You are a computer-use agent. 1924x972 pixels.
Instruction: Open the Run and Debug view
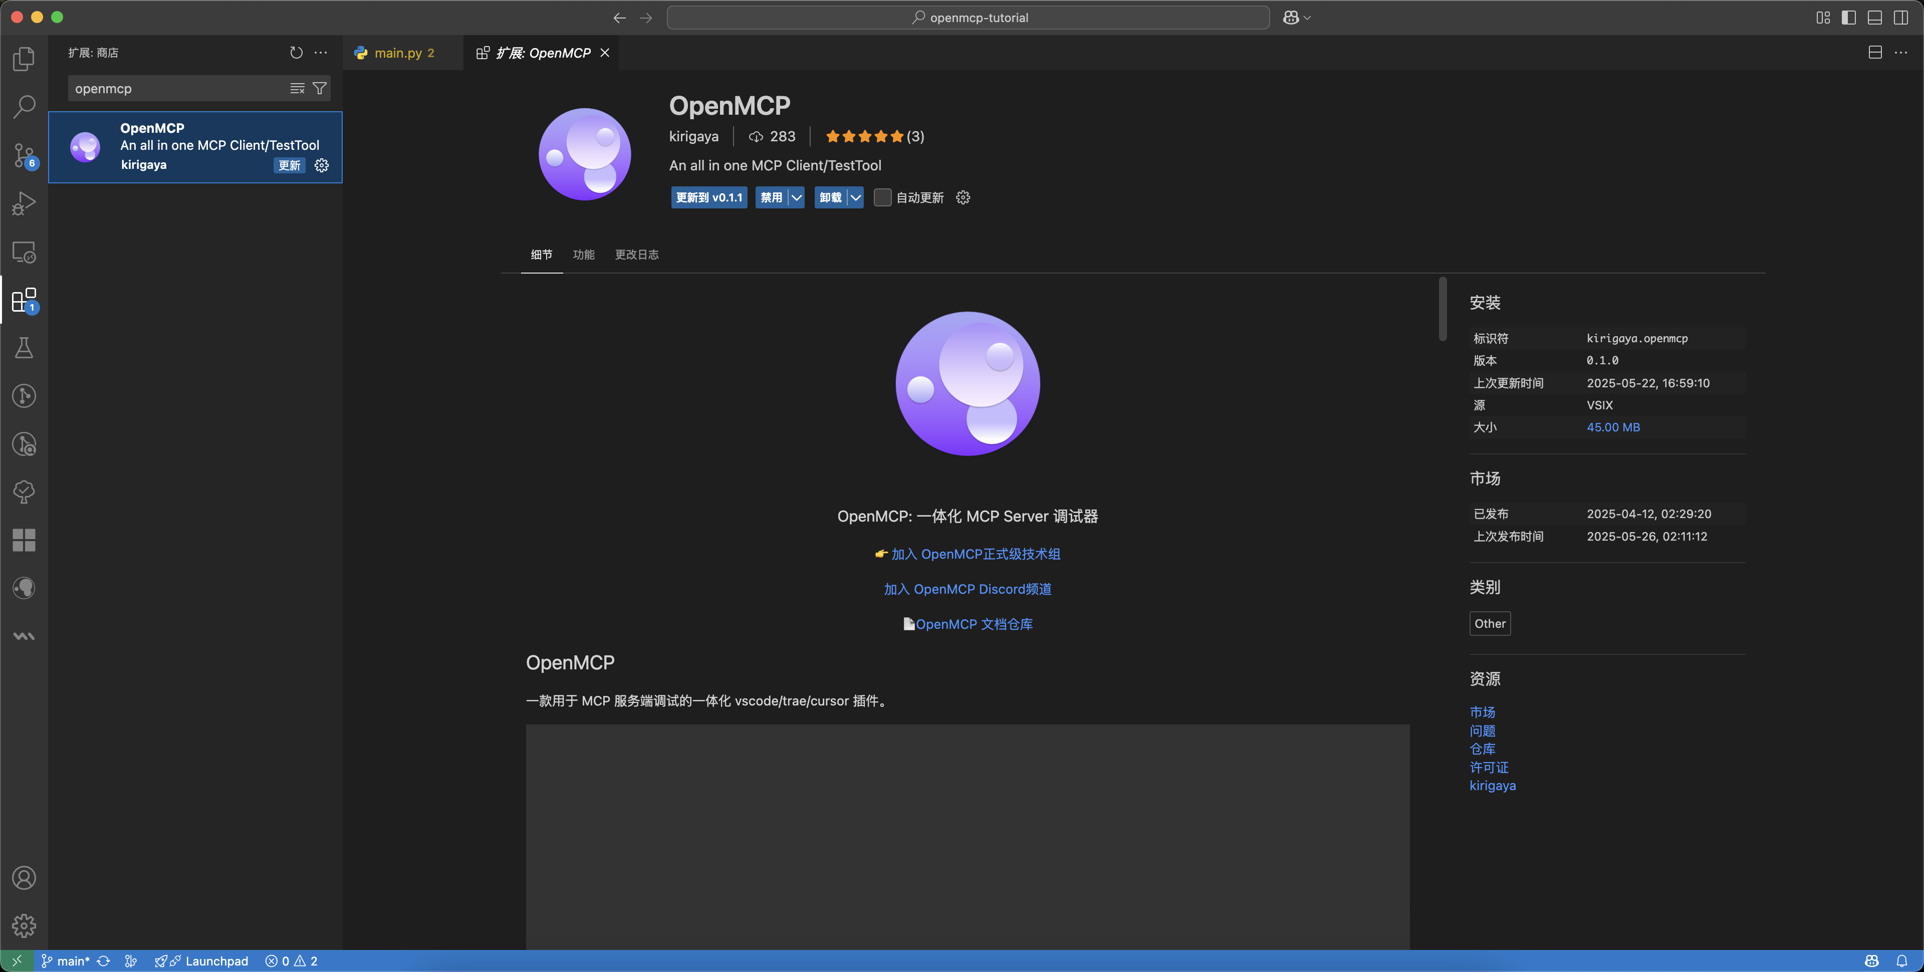[x=24, y=203]
